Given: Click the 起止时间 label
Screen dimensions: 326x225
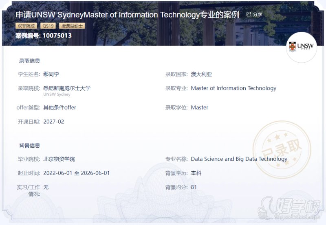Looking at the screenshot, I should click(29, 173).
